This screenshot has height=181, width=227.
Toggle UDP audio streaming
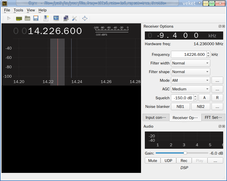coord(168,161)
